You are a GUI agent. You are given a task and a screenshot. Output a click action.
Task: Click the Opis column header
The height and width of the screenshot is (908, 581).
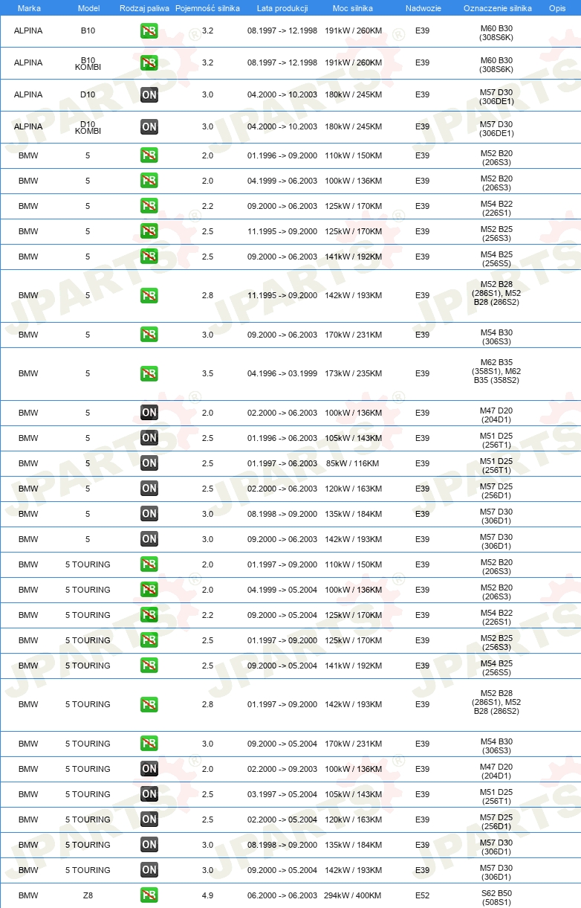pyautogui.click(x=556, y=7)
